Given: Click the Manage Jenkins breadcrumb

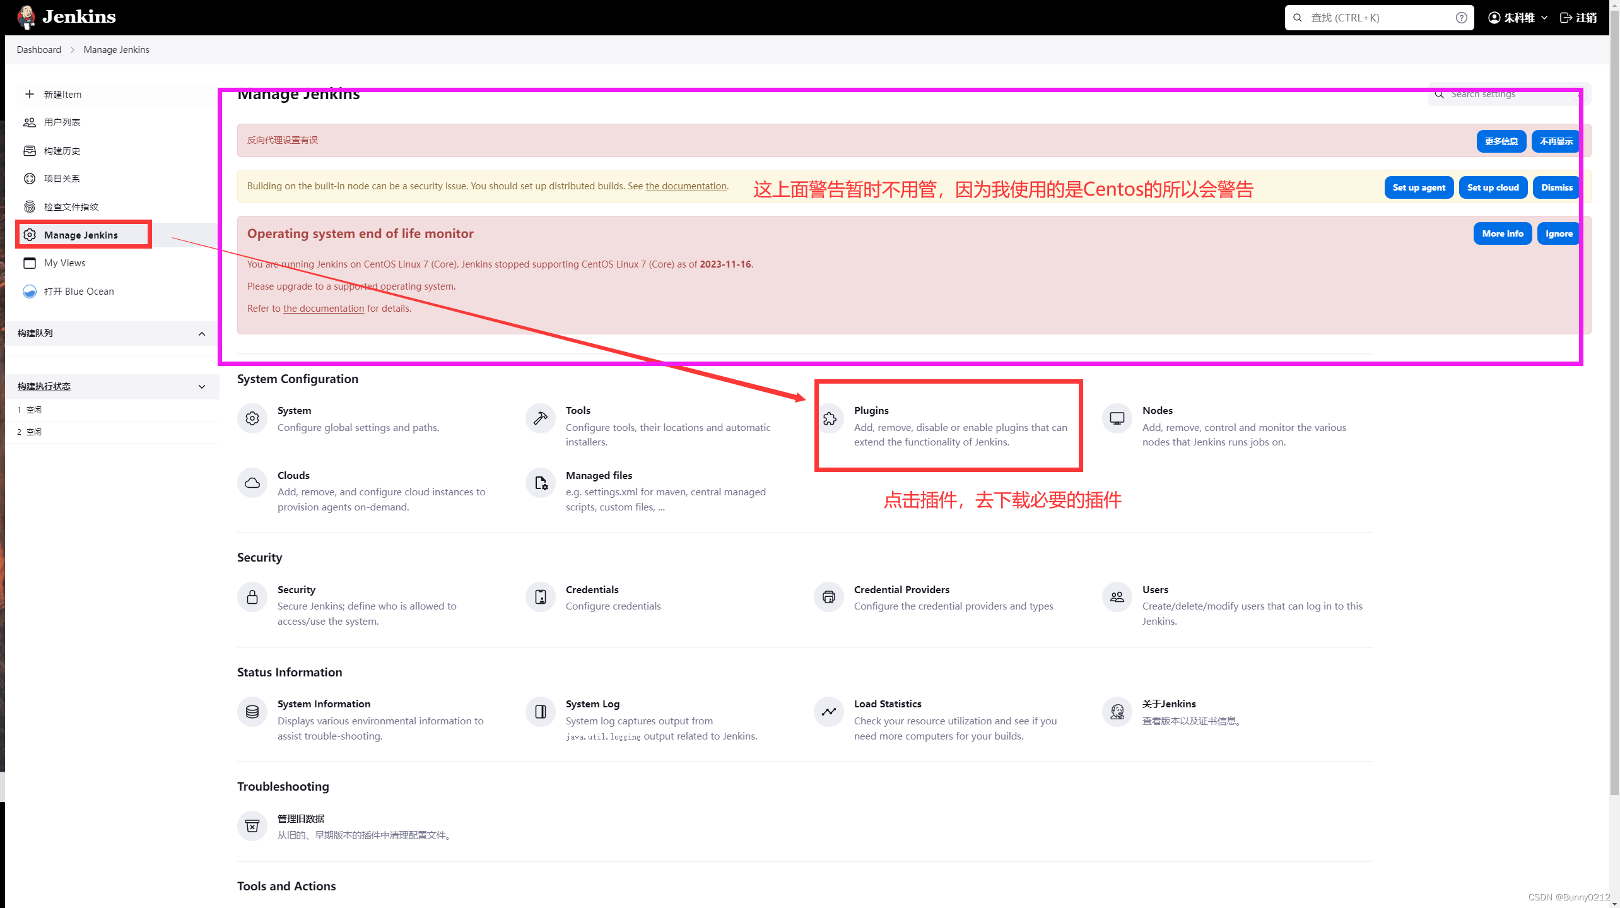Looking at the screenshot, I should pyautogui.click(x=117, y=50).
